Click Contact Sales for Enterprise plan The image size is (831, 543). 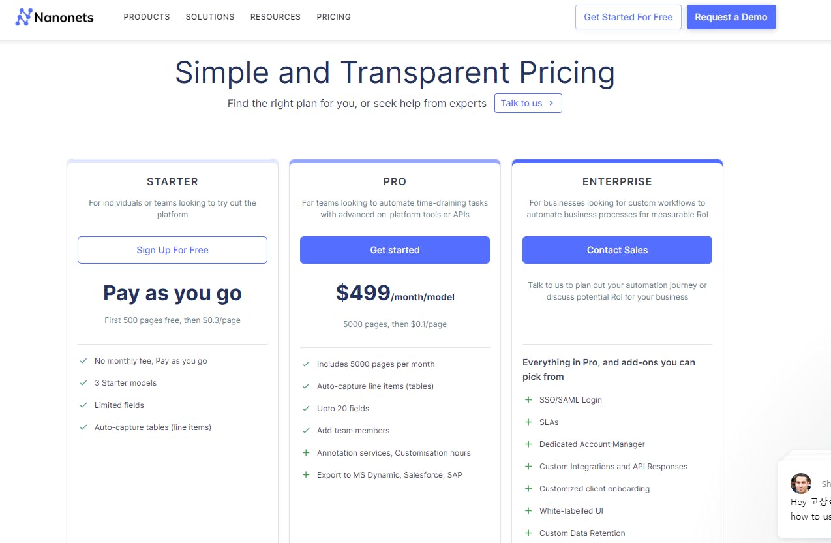[x=617, y=250]
